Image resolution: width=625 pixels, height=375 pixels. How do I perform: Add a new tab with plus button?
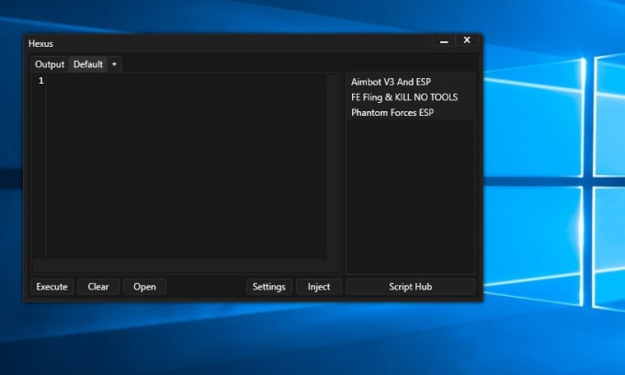[x=114, y=64]
